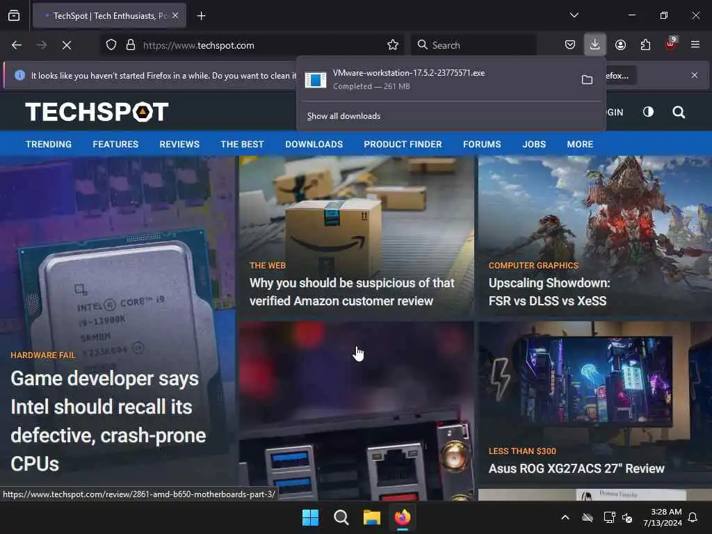
Task: Read Intel defective CPUs recall article
Action: pyautogui.click(x=108, y=421)
